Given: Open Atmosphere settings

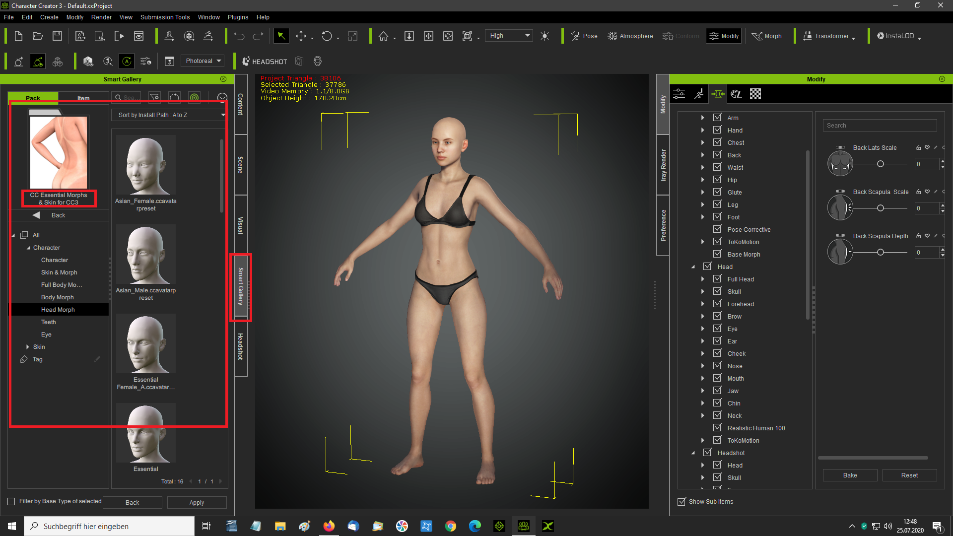Looking at the screenshot, I should click(630, 36).
